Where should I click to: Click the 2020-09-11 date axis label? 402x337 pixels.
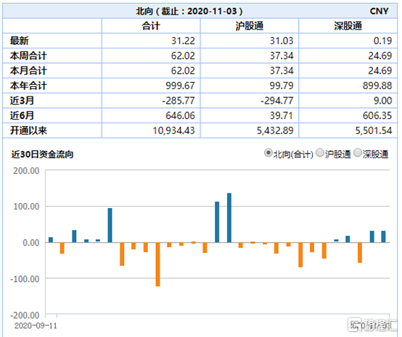click(36, 325)
